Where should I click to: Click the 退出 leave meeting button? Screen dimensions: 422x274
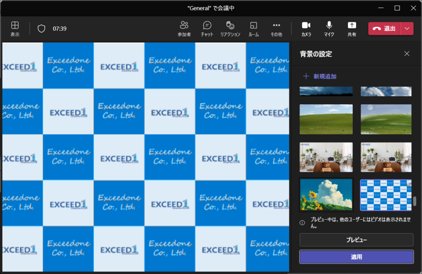pos(384,28)
